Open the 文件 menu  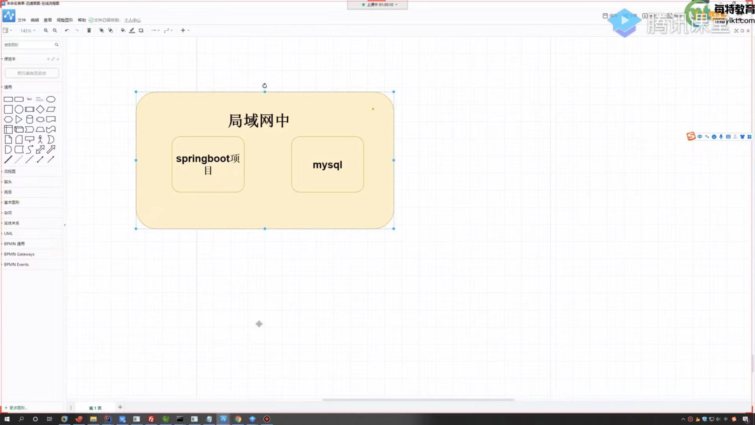(x=22, y=20)
